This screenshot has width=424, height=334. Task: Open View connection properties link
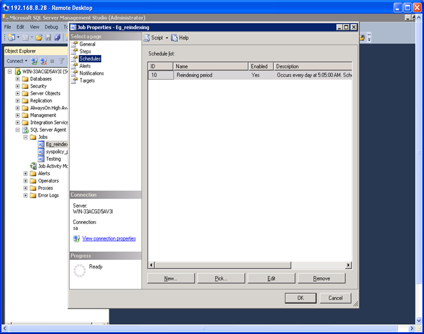click(109, 238)
